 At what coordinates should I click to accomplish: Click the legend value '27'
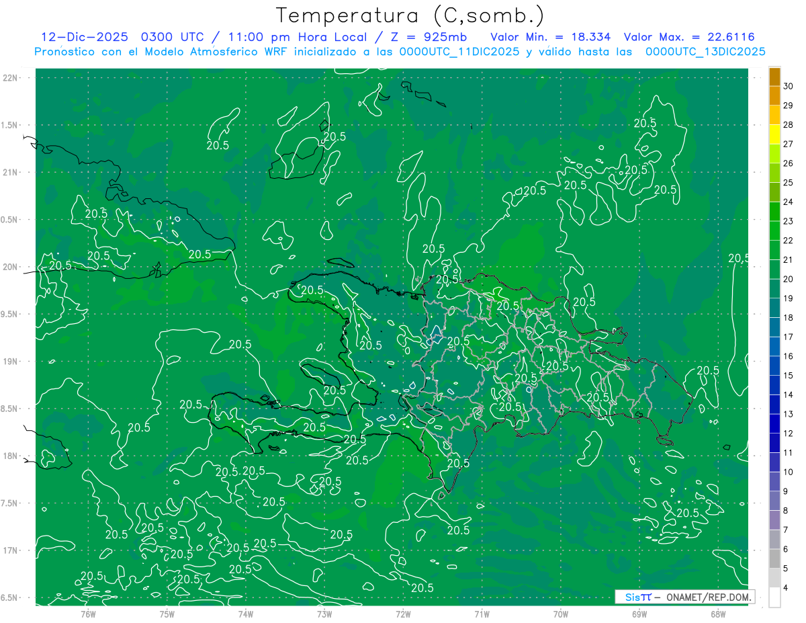[x=789, y=144]
